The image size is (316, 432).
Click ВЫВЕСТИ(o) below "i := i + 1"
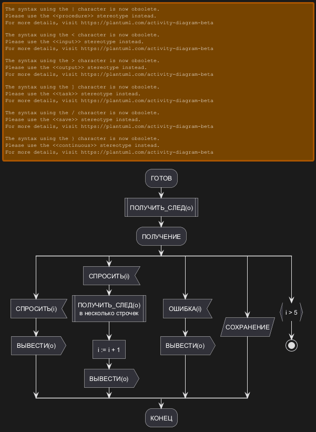pos(109,379)
